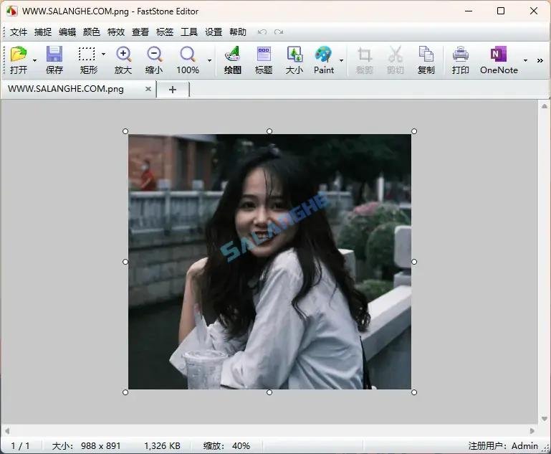Zoom in with the 放大 icon

coord(123,60)
